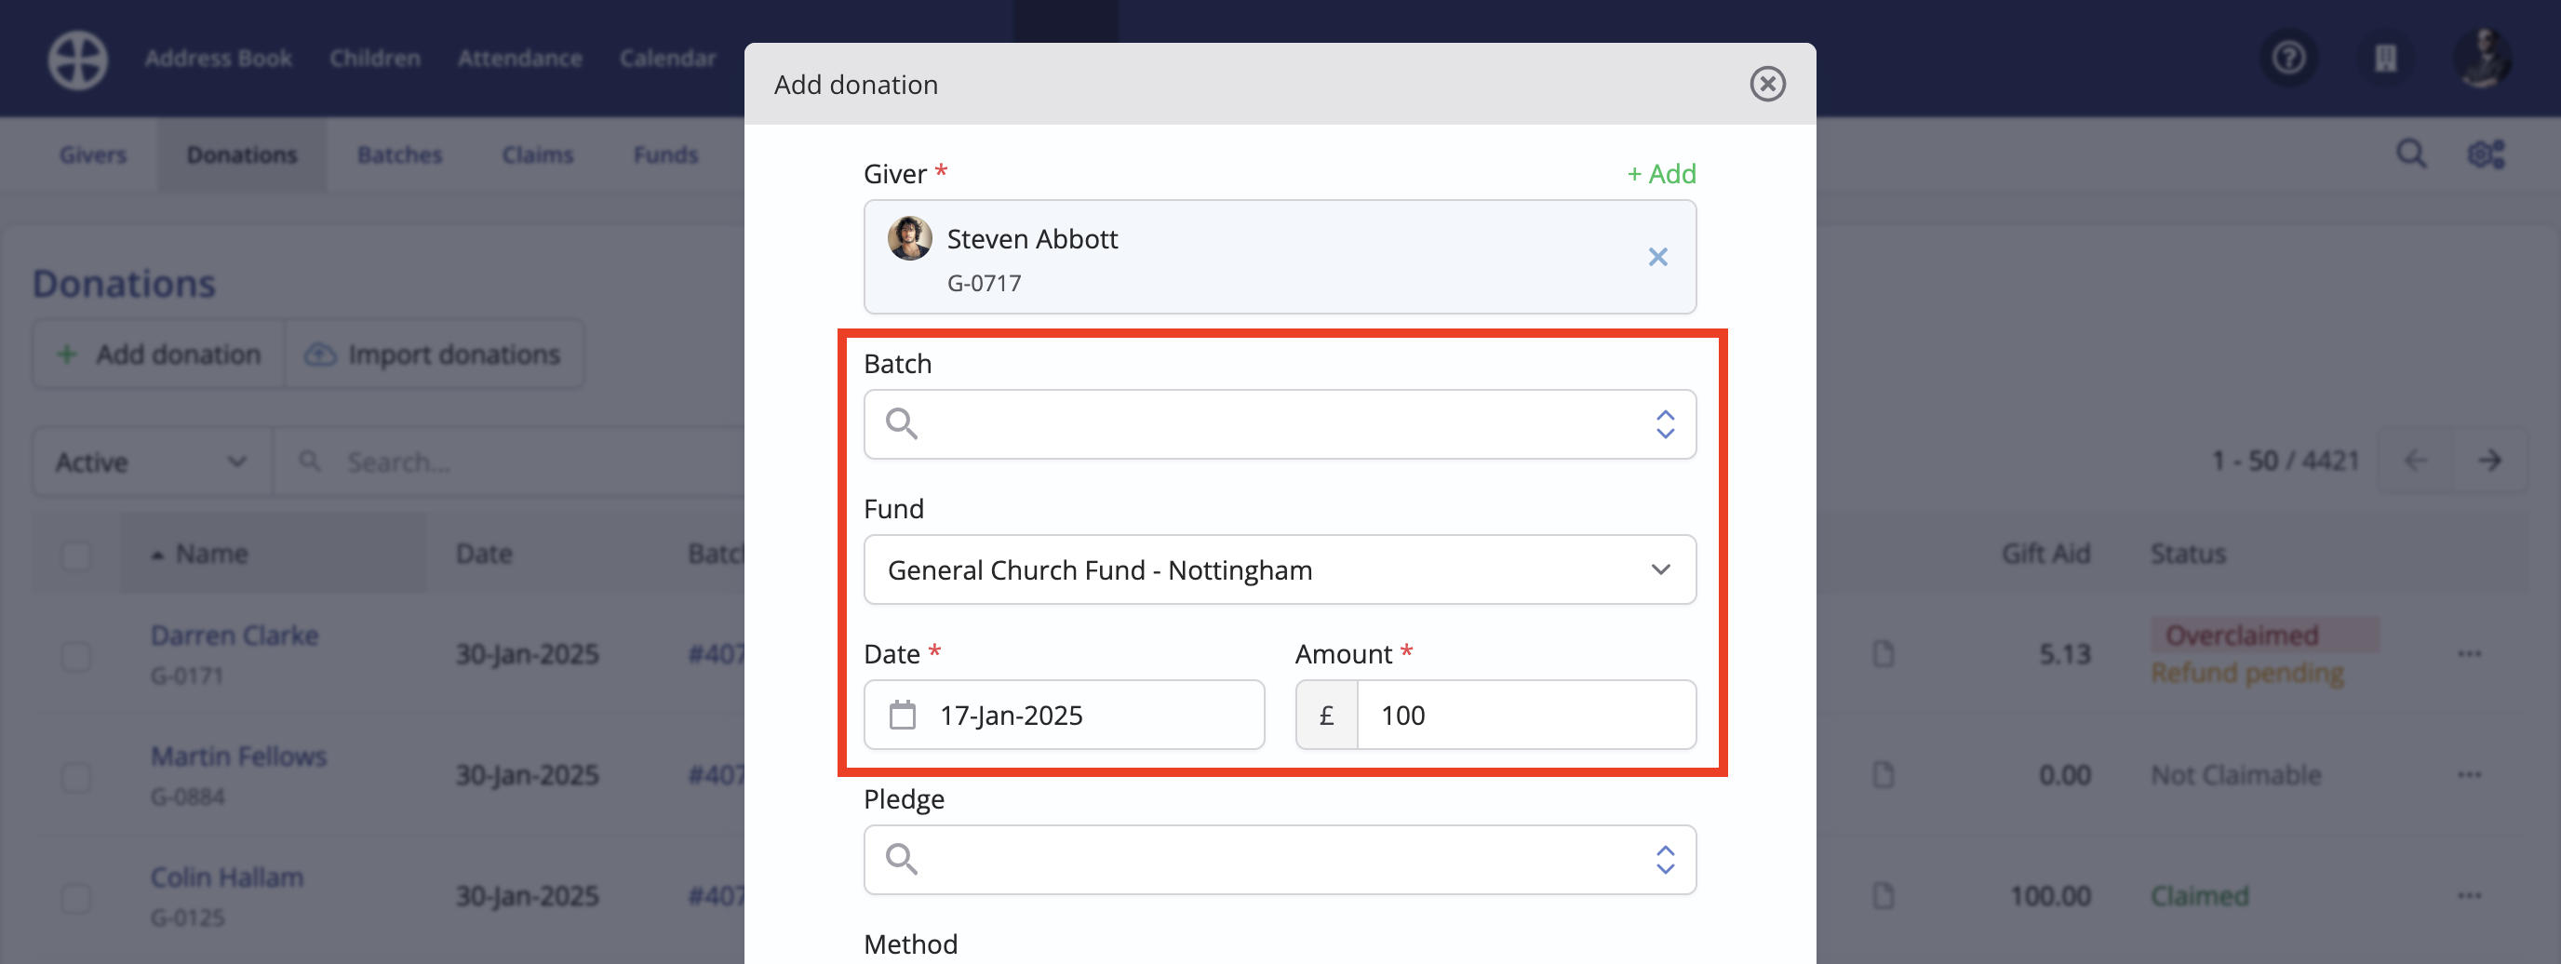The height and width of the screenshot is (964, 2561).
Task: Click the Gift Aid column header
Action: tap(2045, 554)
